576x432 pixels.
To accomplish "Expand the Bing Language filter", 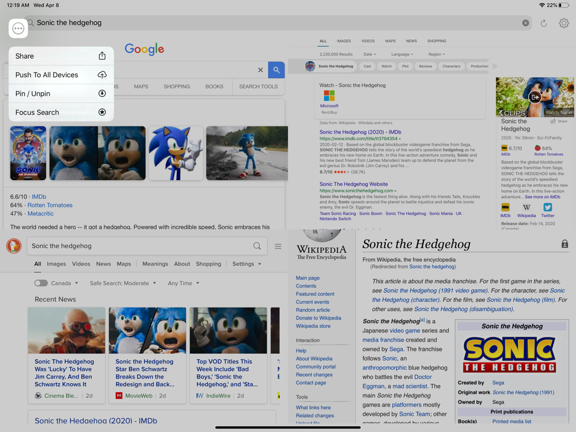I will click(x=402, y=54).
